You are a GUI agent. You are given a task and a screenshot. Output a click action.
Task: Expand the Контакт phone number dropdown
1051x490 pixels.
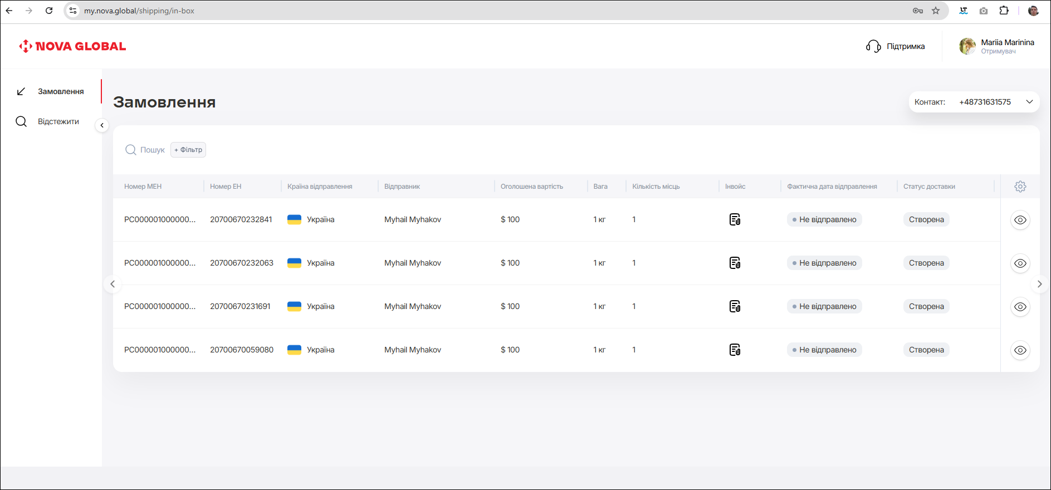click(974, 102)
